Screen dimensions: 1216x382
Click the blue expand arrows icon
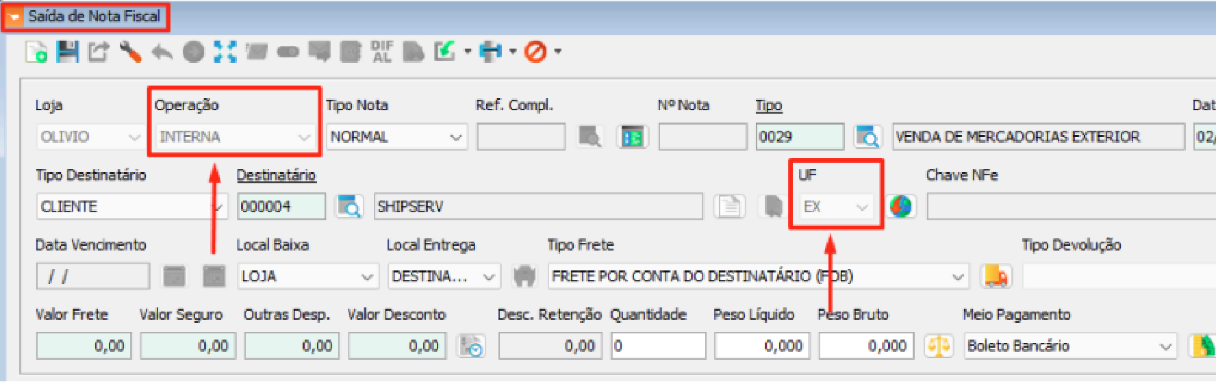click(225, 52)
